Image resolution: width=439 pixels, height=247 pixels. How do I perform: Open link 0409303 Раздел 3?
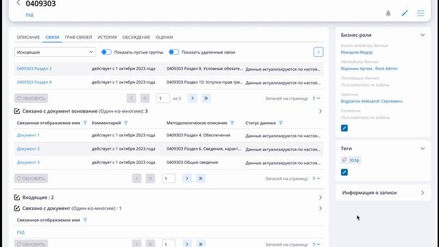tap(34, 69)
